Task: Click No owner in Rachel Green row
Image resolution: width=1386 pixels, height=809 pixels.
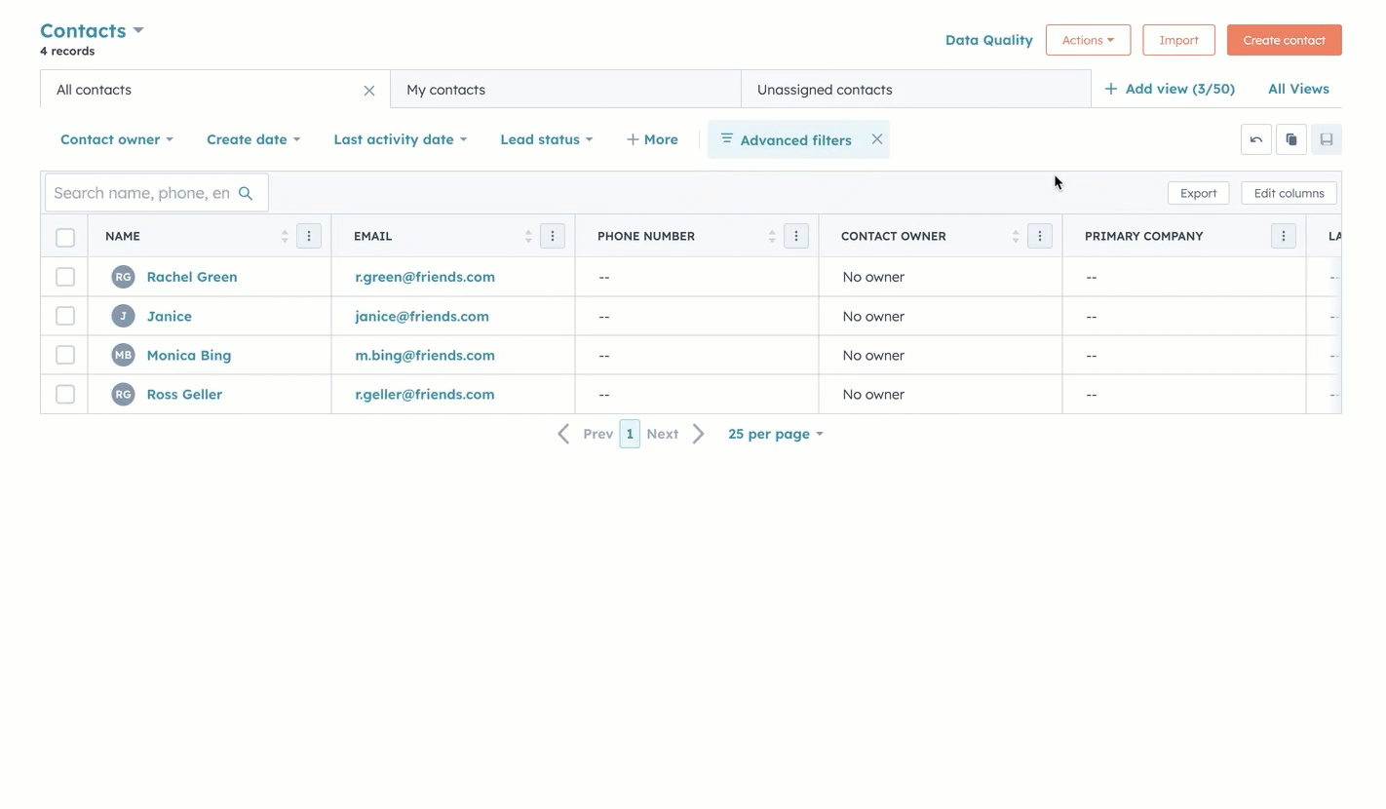Action: click(x=873, y=277)
